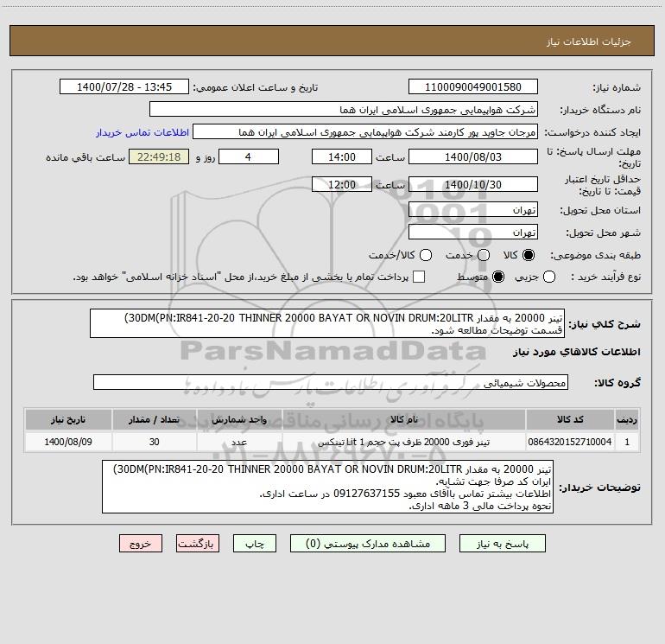The height and width of the screenshot is (644, 665).
Task: Click the پاسخ به نیاز button
Action: (502, 544)
